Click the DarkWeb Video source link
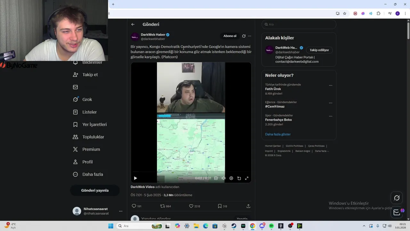This screenshot has height=231, width=410. pyautogui.click(x=143, y=187)
